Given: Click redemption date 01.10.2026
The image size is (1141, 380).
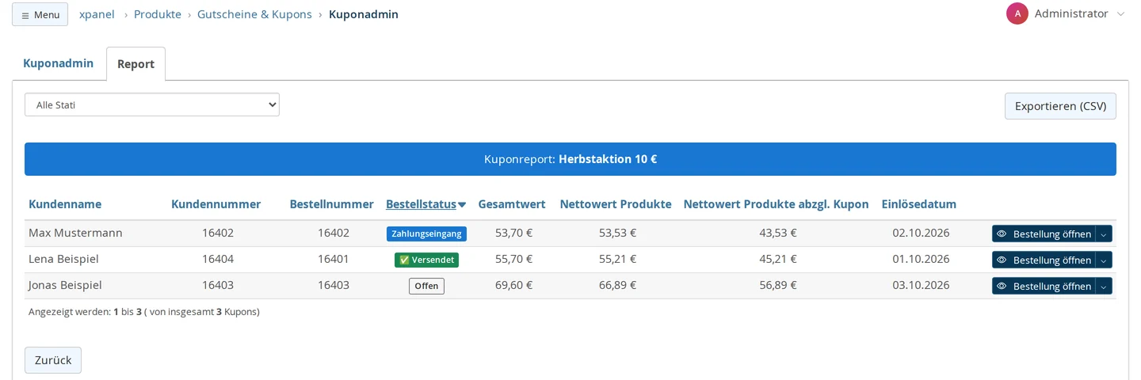Looking at the screenshot, I should tap(921, 259).
